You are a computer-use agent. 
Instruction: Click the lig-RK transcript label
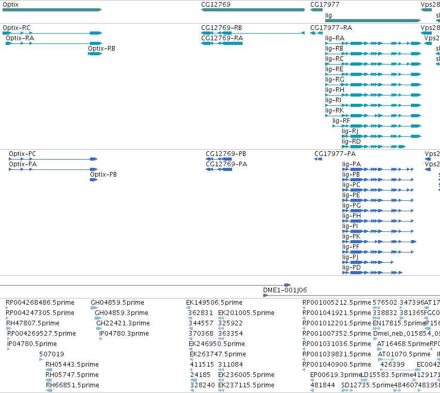pos(335,111)
